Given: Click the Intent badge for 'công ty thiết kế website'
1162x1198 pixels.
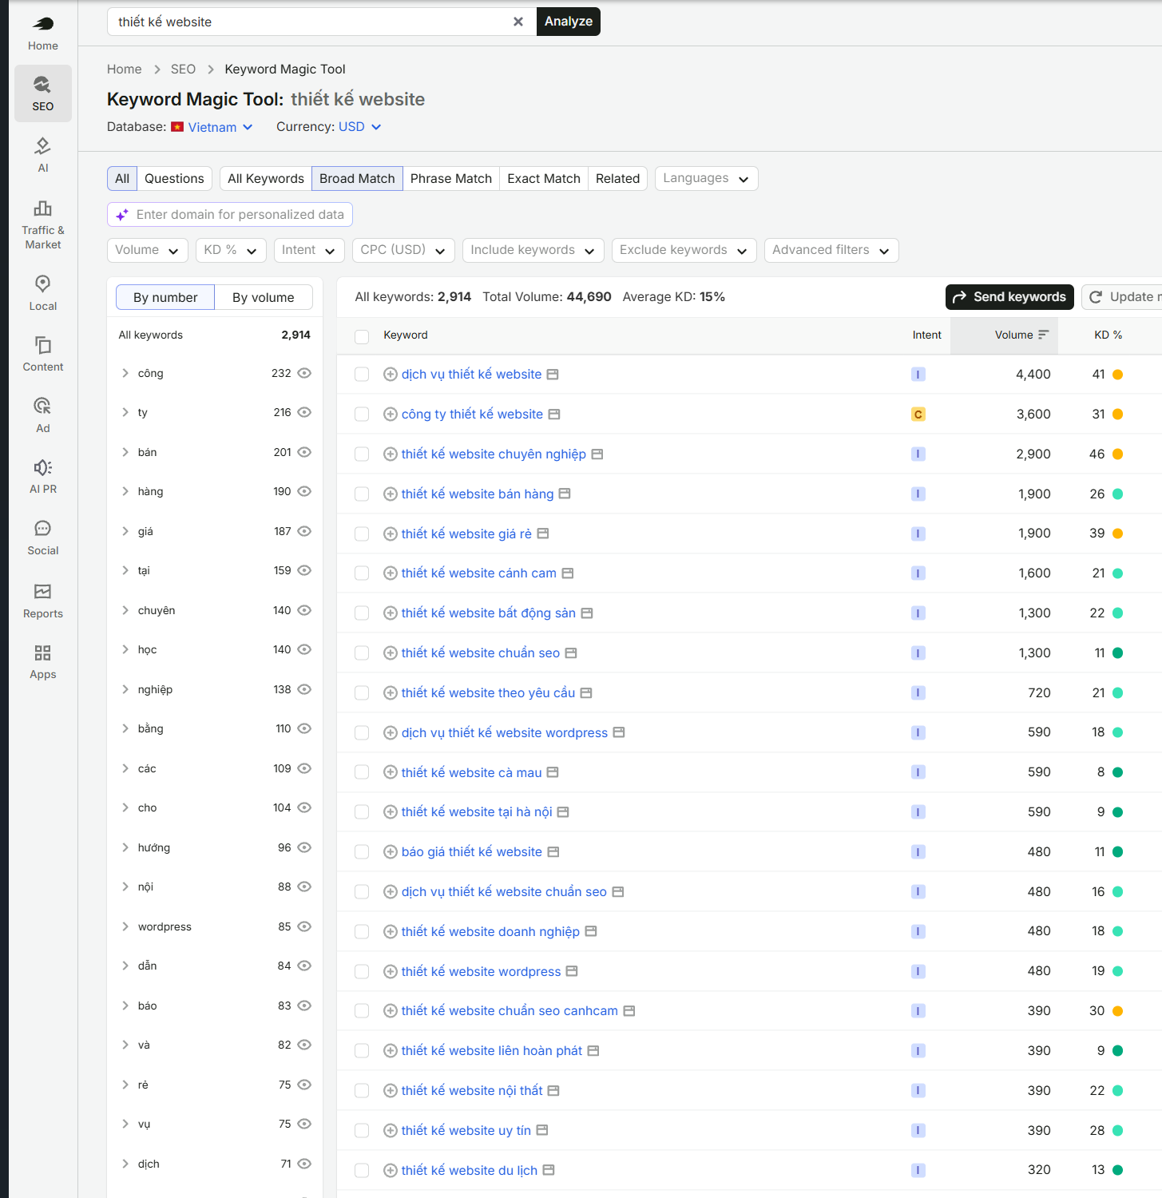Looking at the screenshot, I should 918,415.
